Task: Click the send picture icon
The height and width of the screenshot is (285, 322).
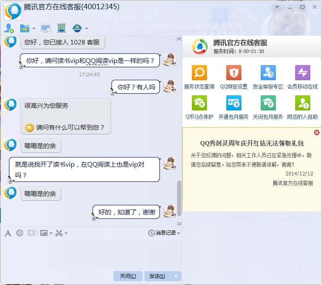Action: click(x=44, y=233)
